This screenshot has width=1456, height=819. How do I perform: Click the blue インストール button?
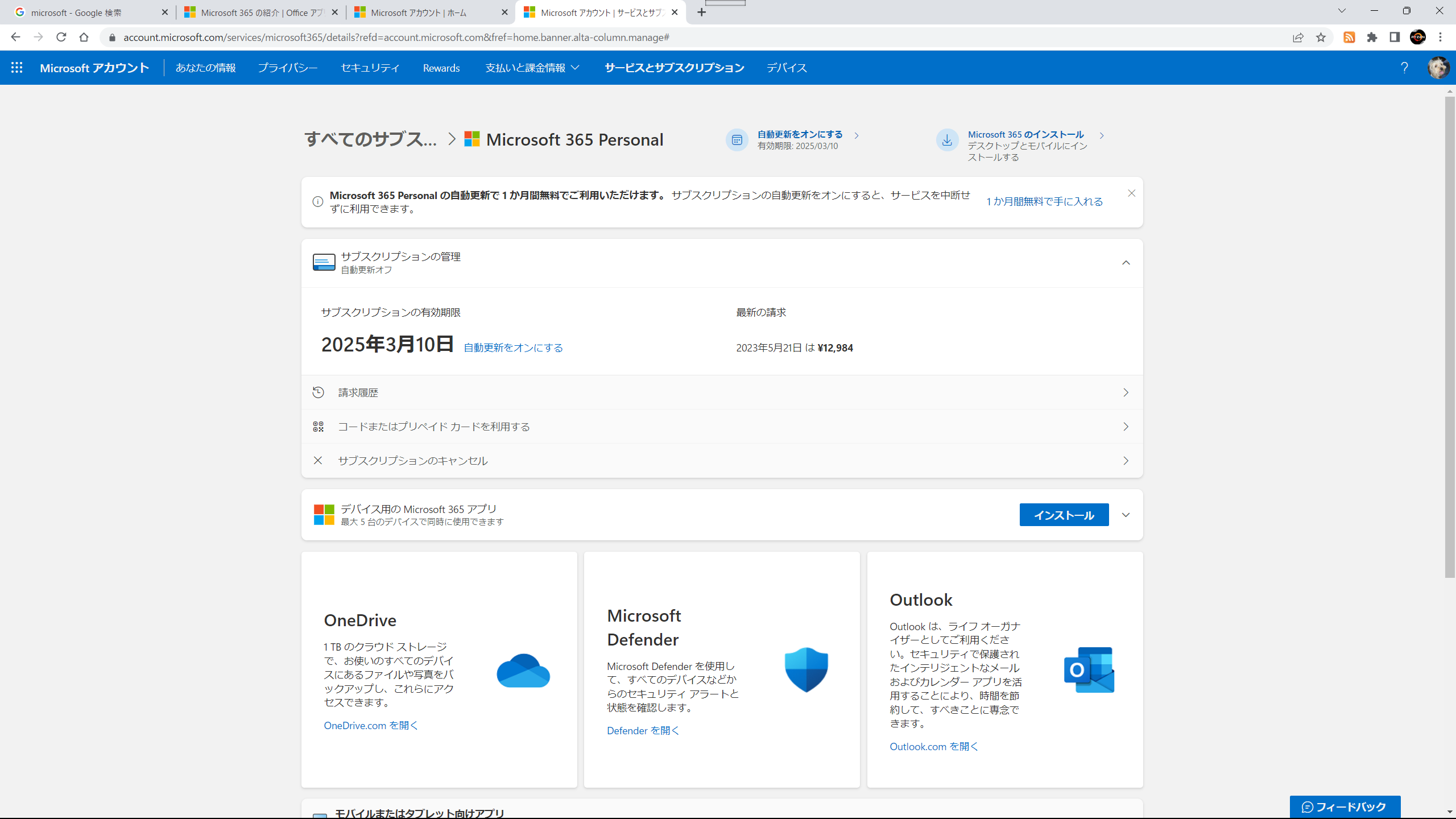coord(1064,515)
